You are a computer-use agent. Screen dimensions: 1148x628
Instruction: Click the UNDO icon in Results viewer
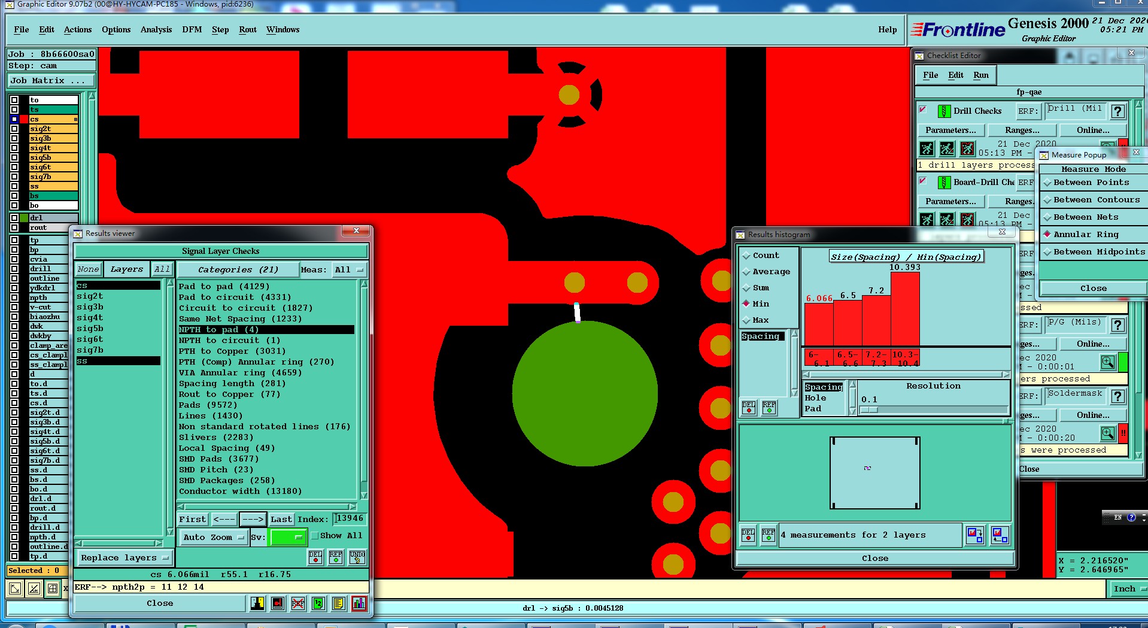tap(357, 557)
